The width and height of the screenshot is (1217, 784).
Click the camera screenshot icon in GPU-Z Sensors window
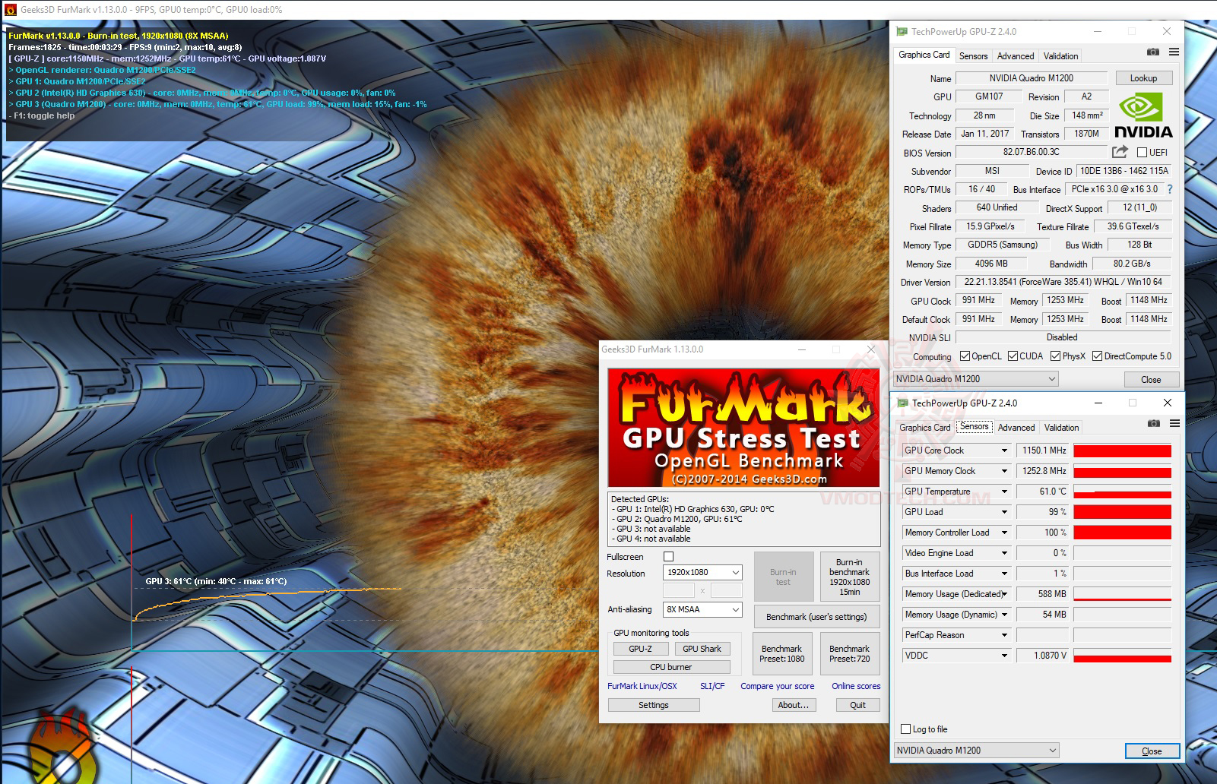pos(1154,423)
